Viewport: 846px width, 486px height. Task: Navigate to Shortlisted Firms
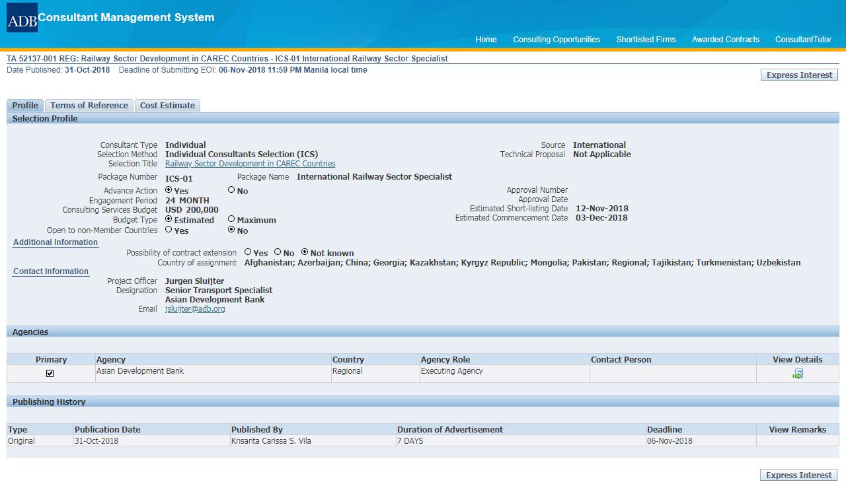pos(646,40)
